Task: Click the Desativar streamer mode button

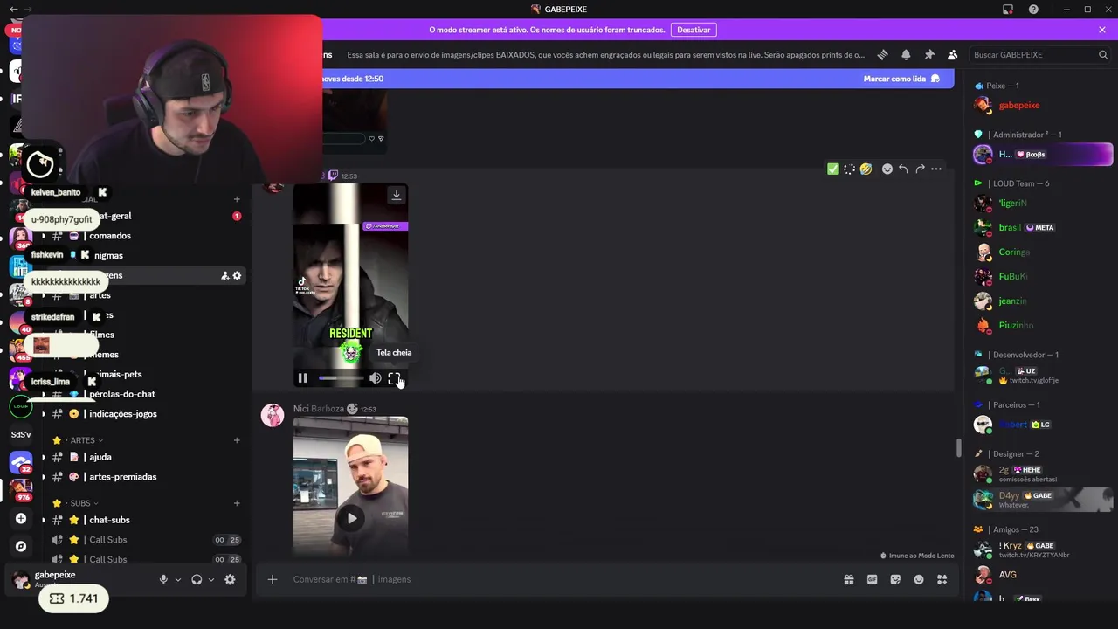Action: coord(694,30)
